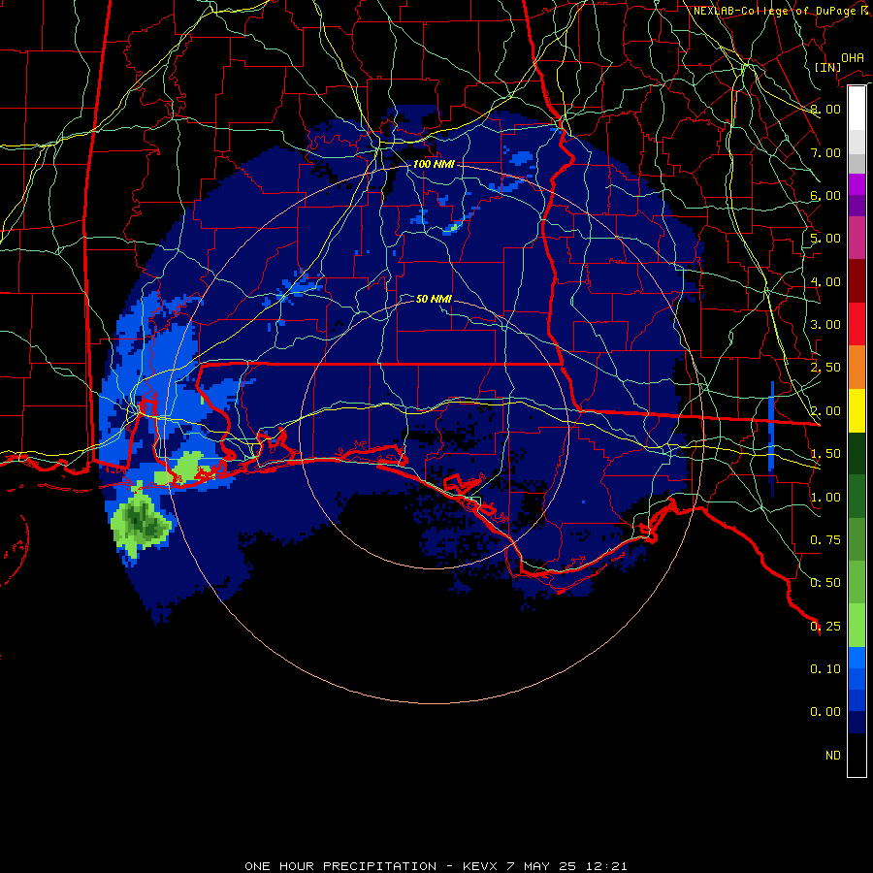Select the 0.00 legend value
873x873 pixels.
pos(825,712)
